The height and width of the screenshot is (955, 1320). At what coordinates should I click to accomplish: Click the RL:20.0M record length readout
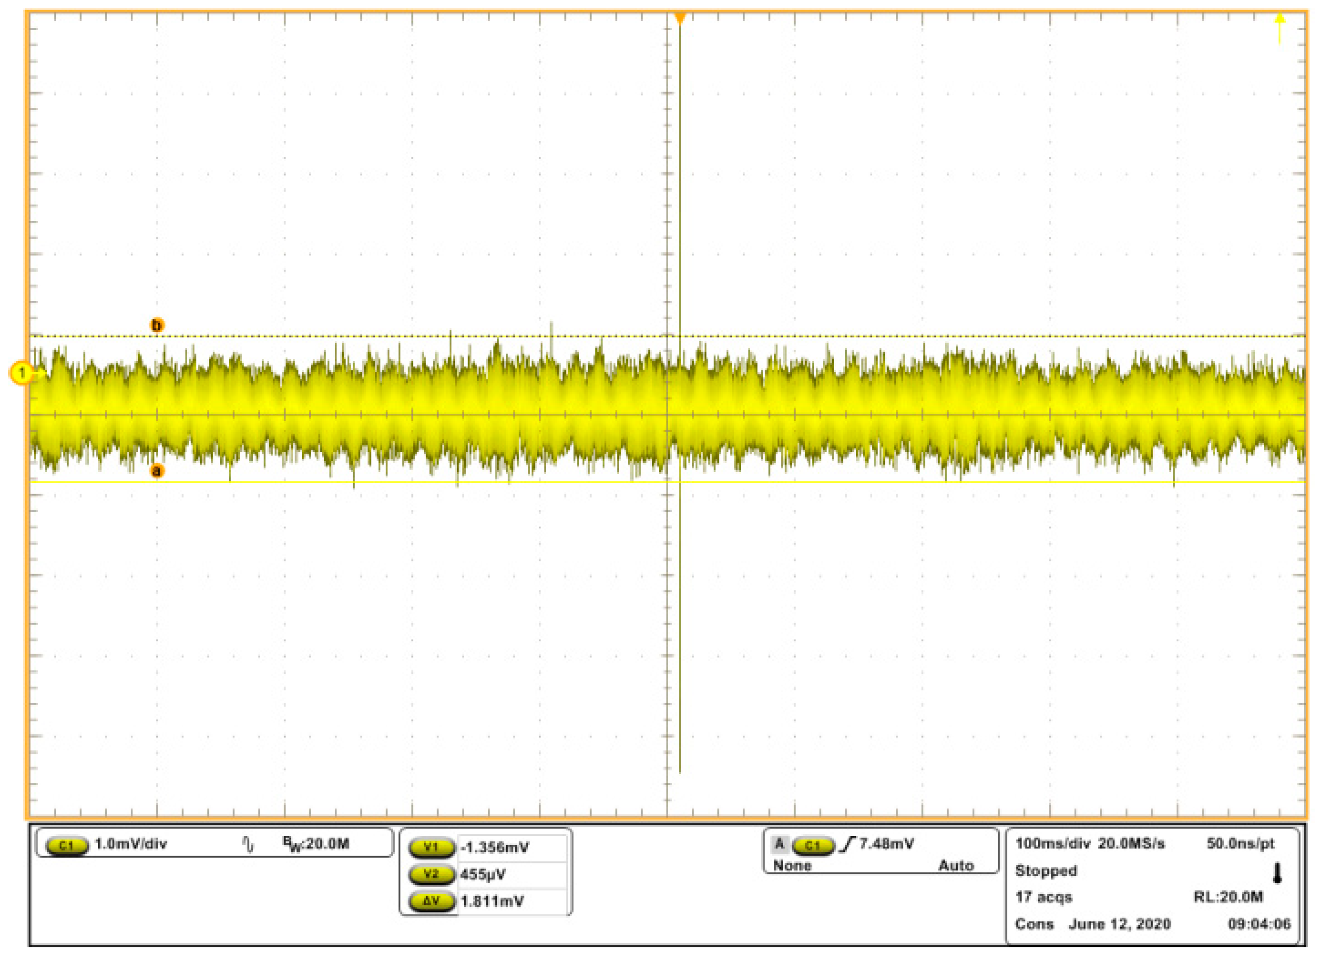pyautogui.click(x=1228, y=897)
